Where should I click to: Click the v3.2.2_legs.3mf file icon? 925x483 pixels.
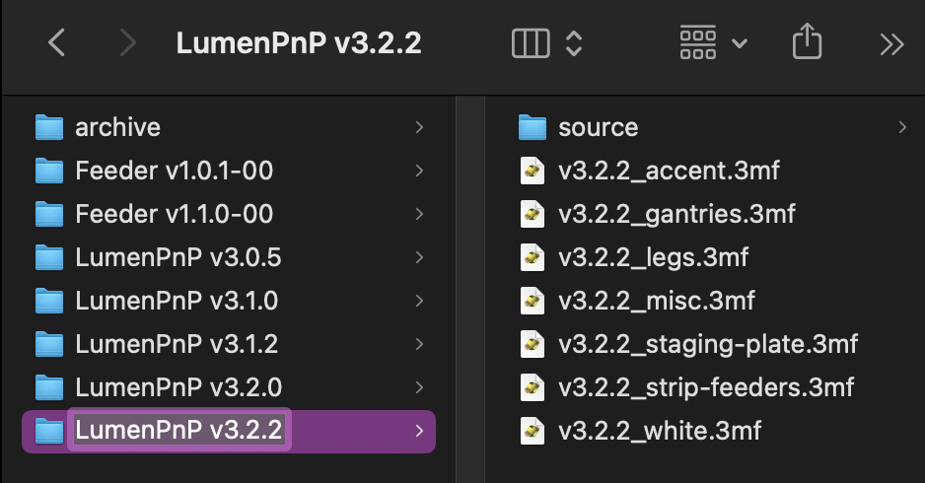(533, 257)
